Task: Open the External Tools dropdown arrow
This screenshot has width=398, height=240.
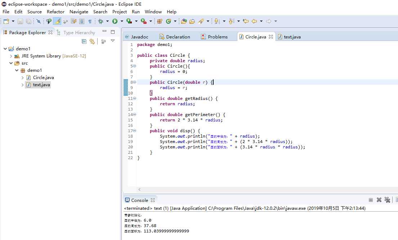Action: coord(151,21)
